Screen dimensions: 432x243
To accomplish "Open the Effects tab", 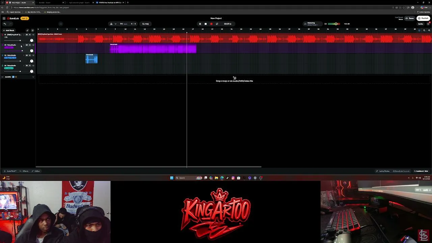I will 25,171.
